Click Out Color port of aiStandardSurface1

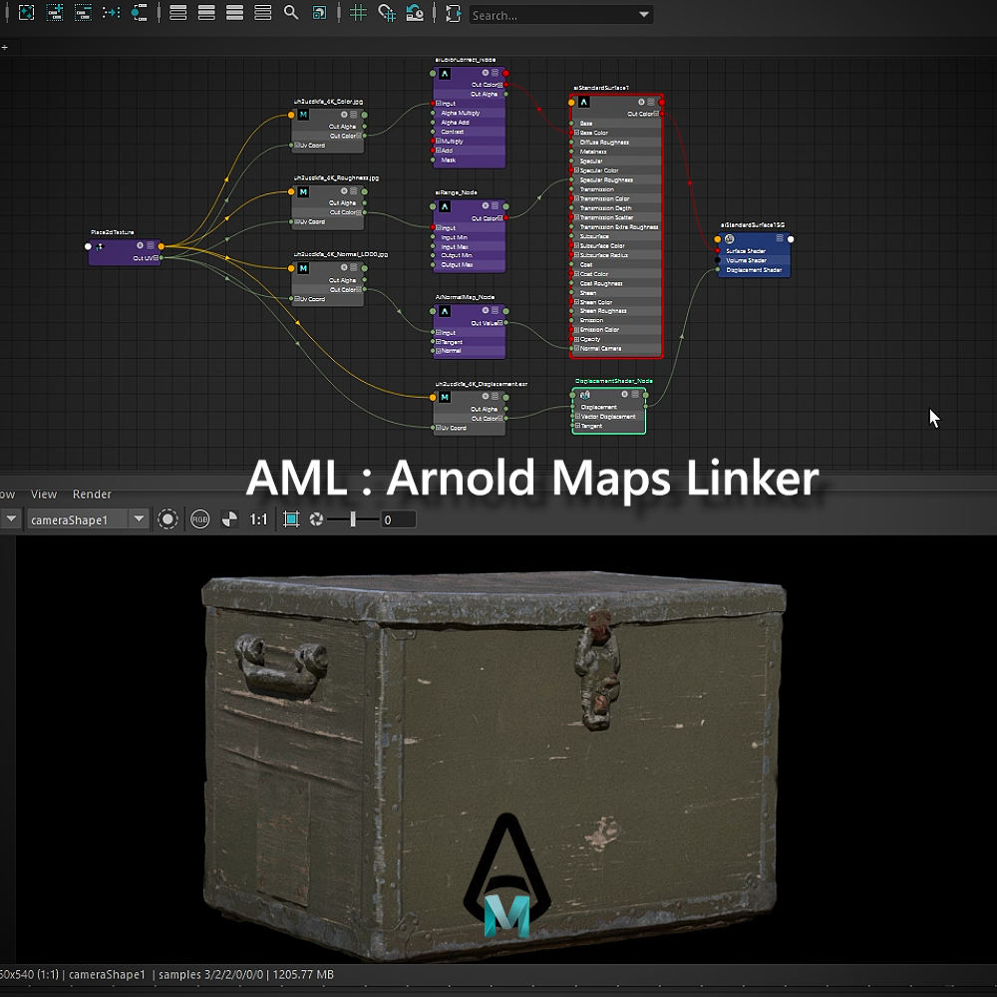click(x=662, y=114)
